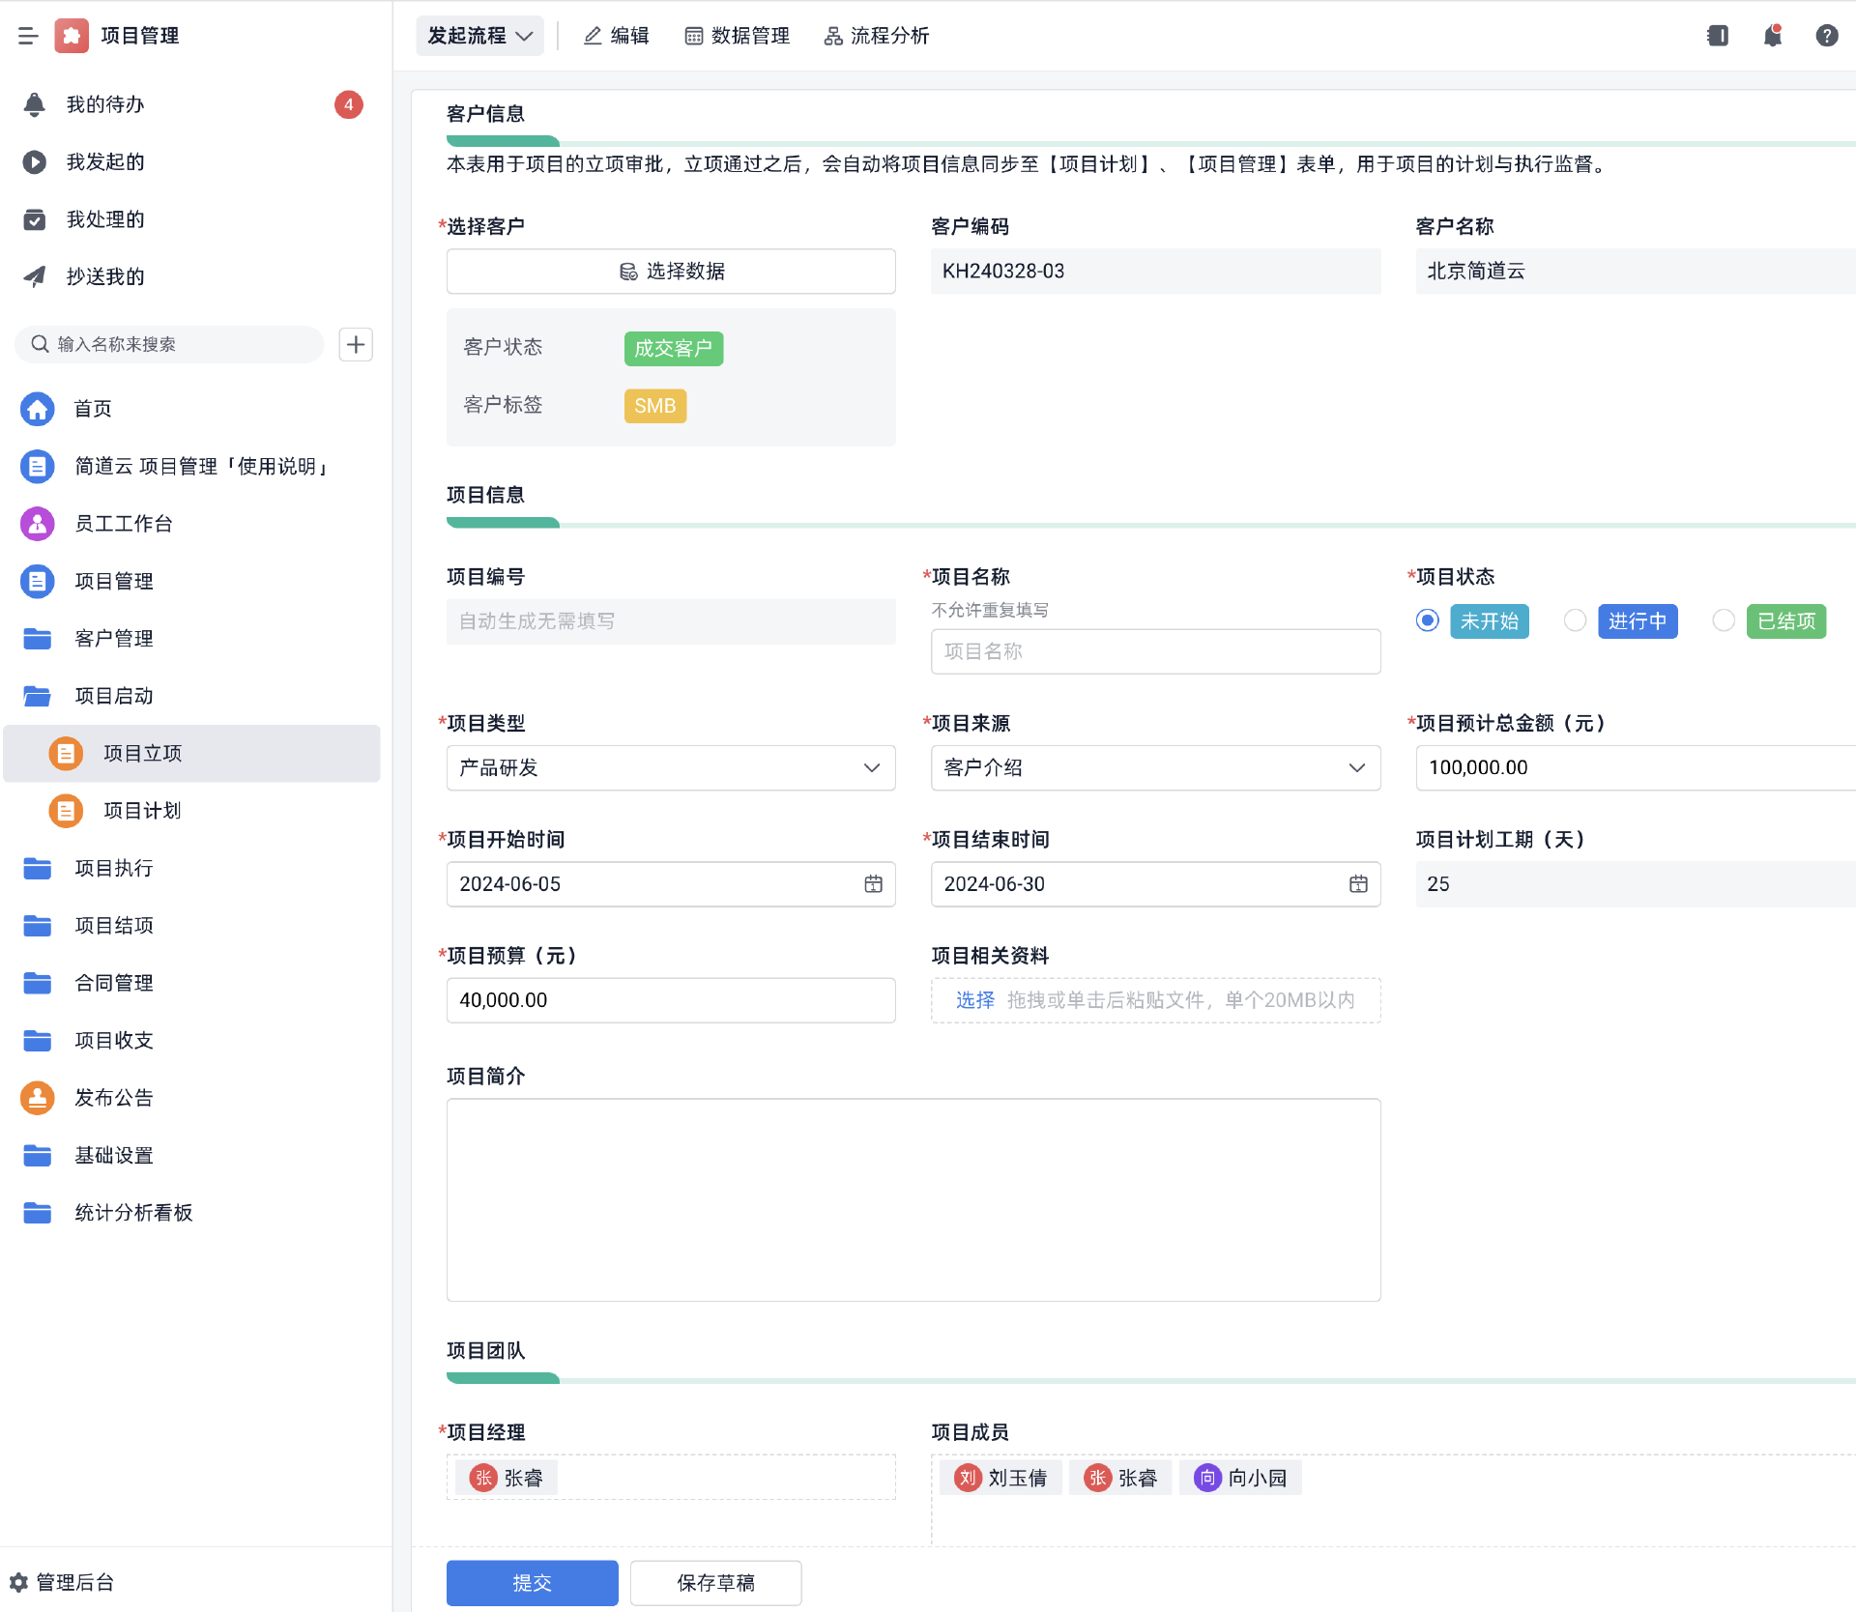Screen dimensions: 1856x1612
Task: Select 进行中 project status radio button
Action: (1575, 621)
